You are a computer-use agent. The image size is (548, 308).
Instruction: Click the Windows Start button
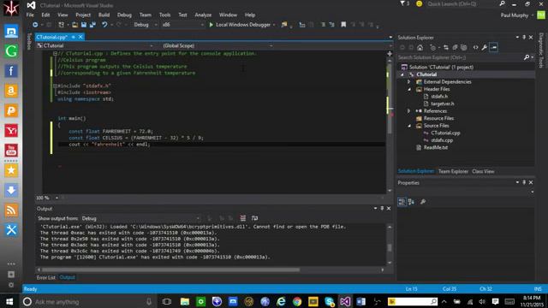[x=9, y=301]
